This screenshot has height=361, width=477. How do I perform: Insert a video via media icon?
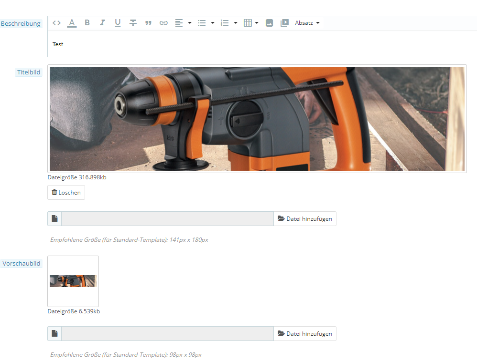coord(284,23)
